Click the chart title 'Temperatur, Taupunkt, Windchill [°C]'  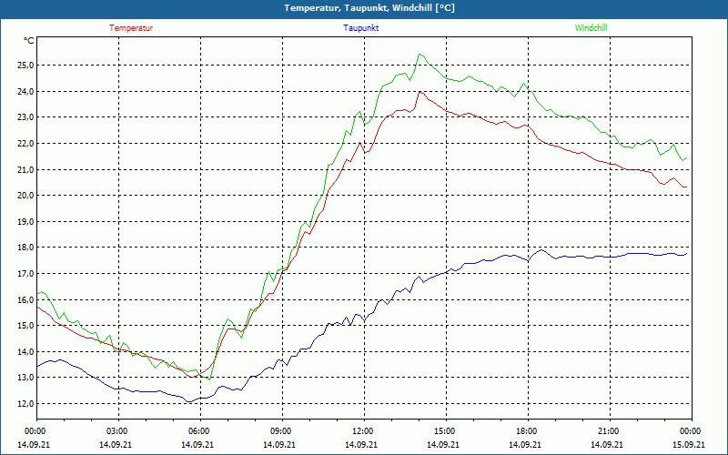(x=369, y=8)
